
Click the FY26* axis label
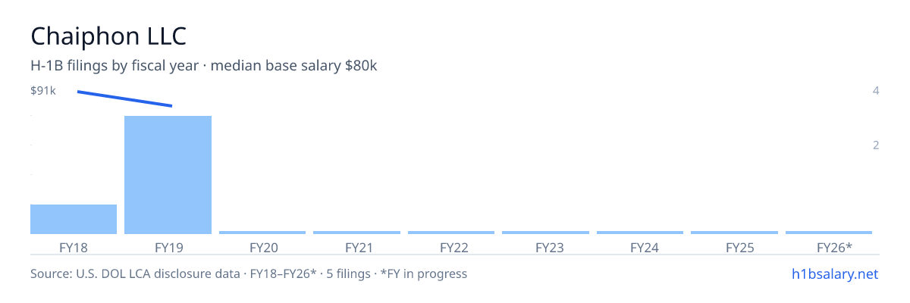coord(834,248)
